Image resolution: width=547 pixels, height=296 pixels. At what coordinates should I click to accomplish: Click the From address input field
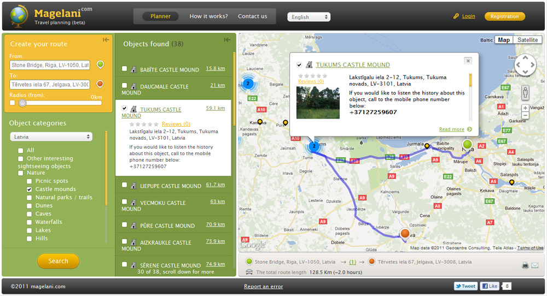50,65
